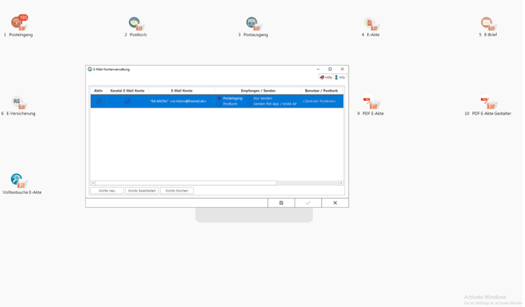This screenshot has height=307, width=525.
Task: Open the Volltextsuche E-Akte icon
Action: pyautogui.click(x=19, y=181)
